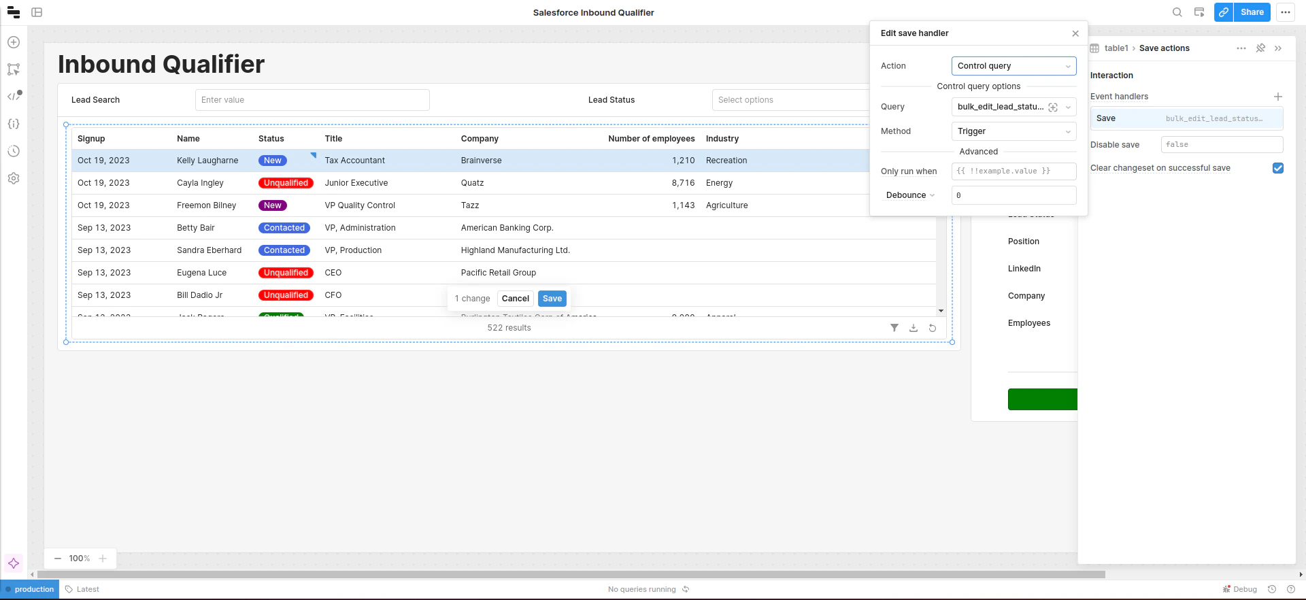Click the Debounce value field
Screen dimensions: 1306x600
(1014, 195)
